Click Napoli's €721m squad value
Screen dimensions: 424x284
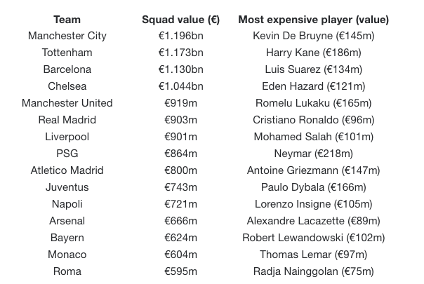180,204
